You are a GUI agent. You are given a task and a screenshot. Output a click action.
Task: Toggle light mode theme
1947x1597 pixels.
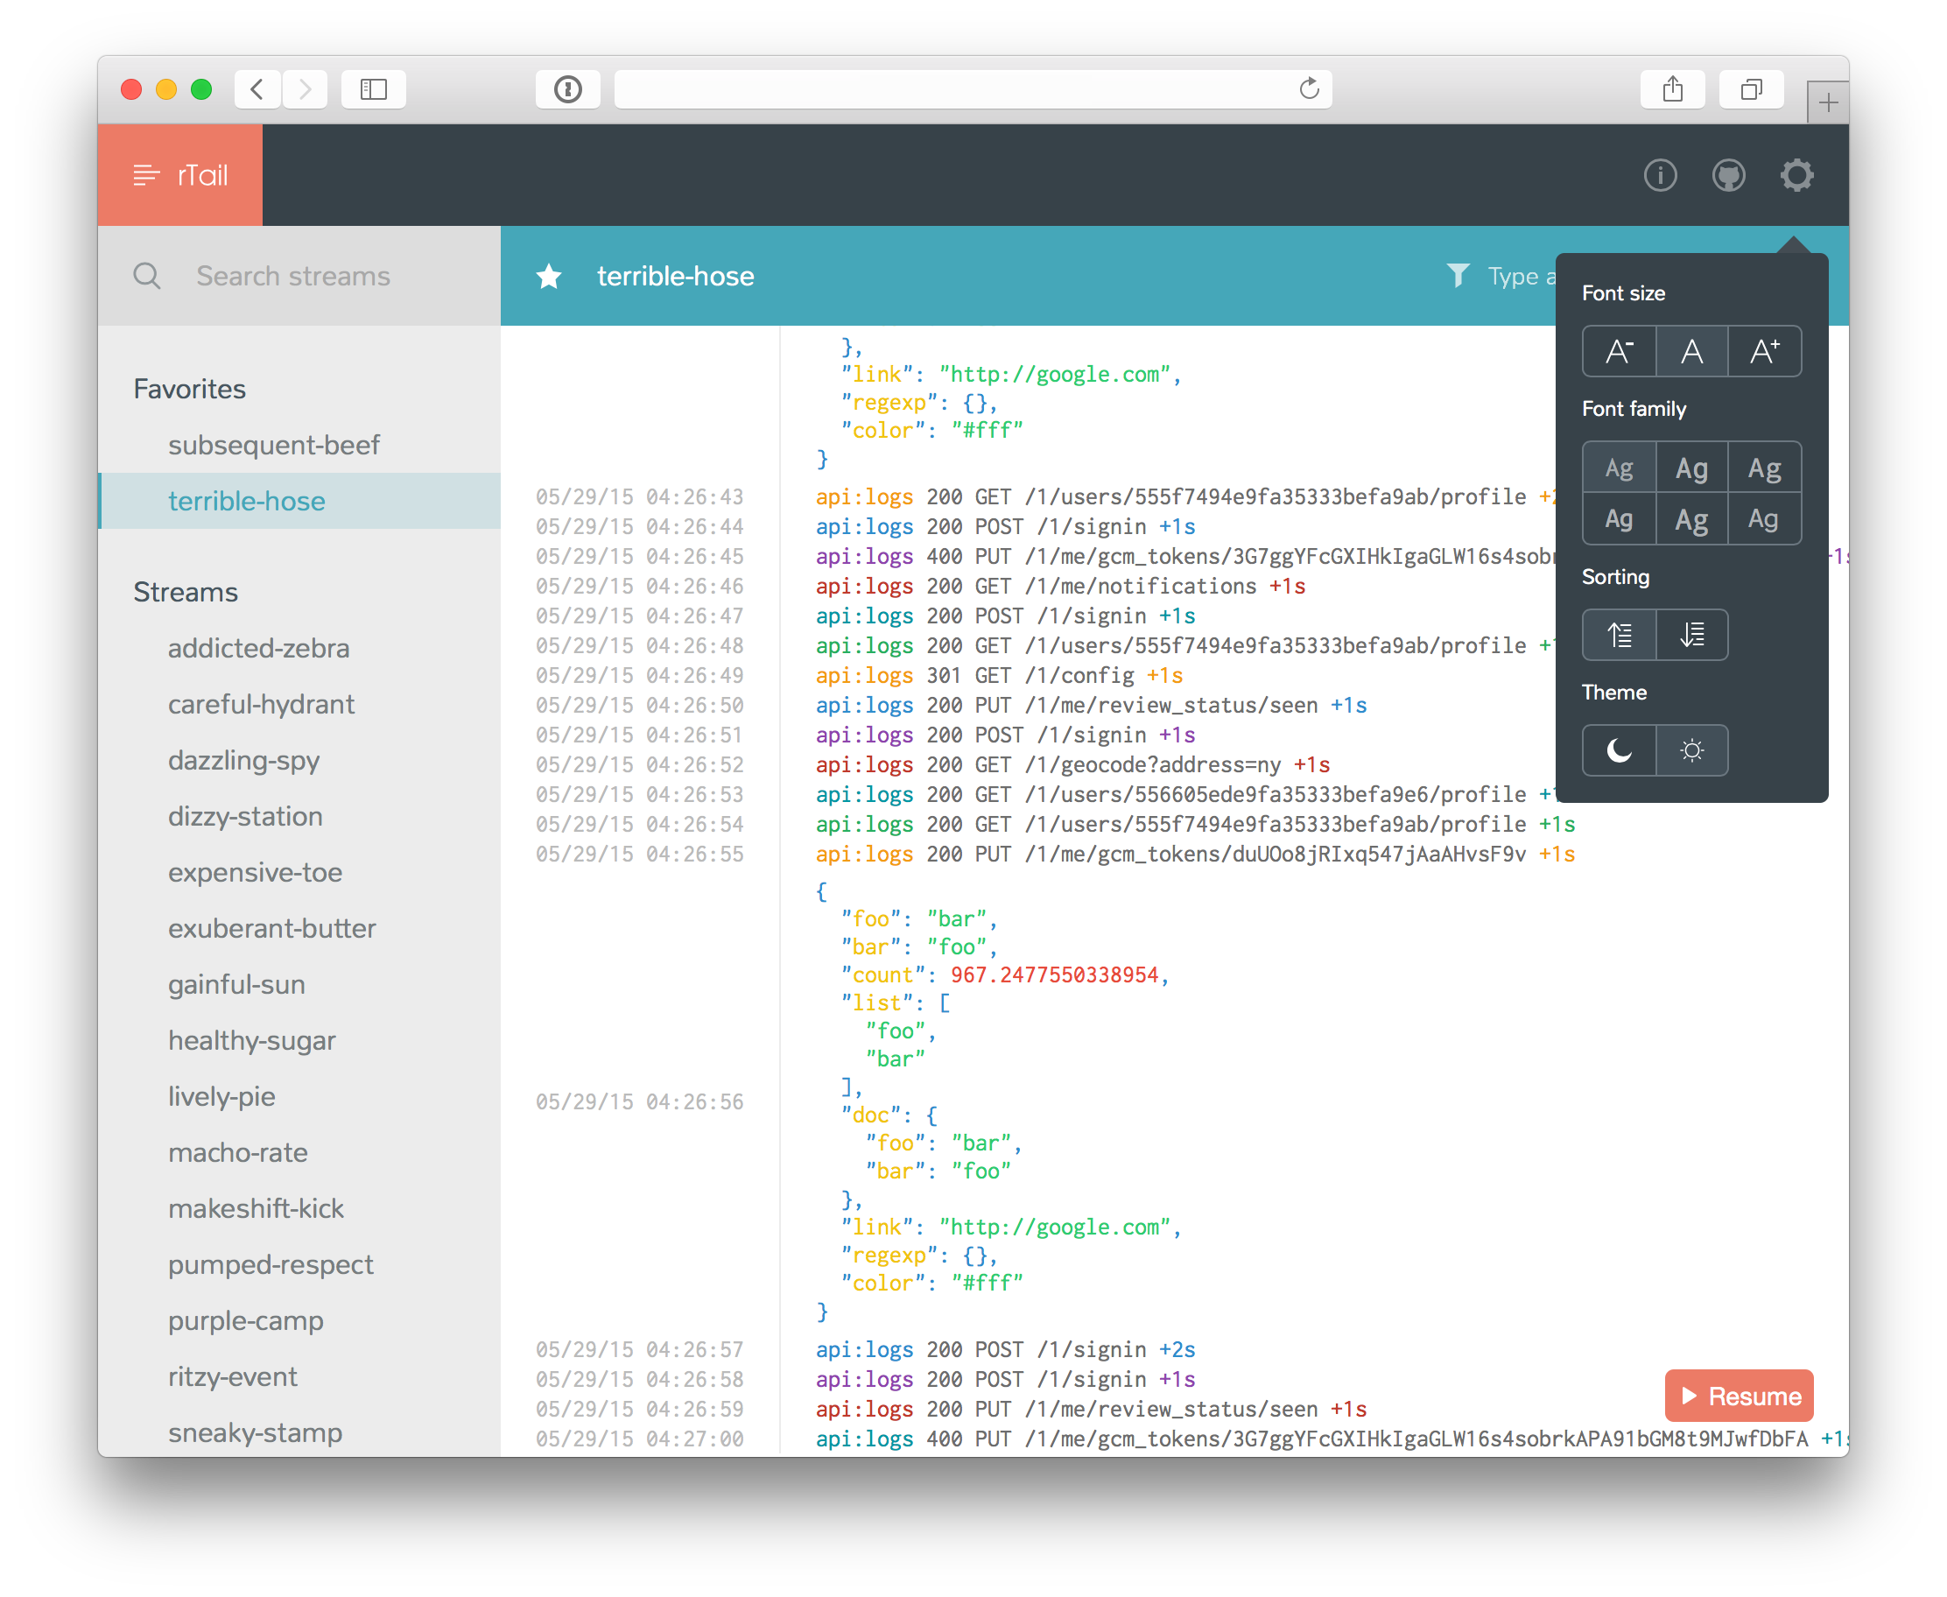click(1691, 748)
